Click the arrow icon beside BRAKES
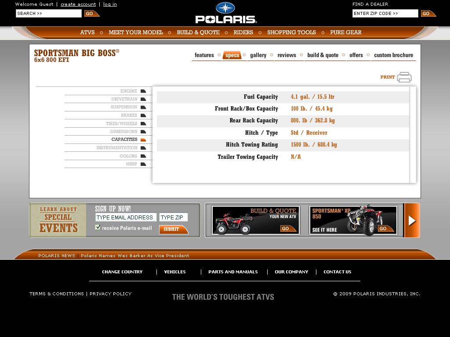450x337 pixels. pos(143,115)
